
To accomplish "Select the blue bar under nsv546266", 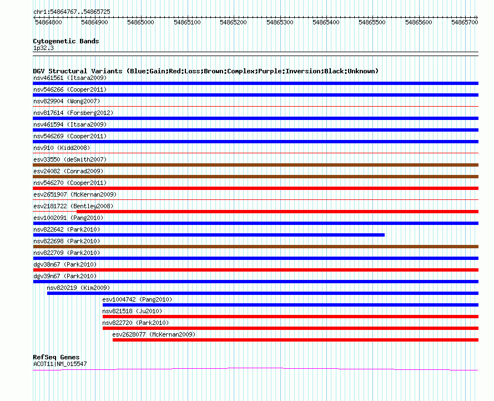I will click(255, 95).
